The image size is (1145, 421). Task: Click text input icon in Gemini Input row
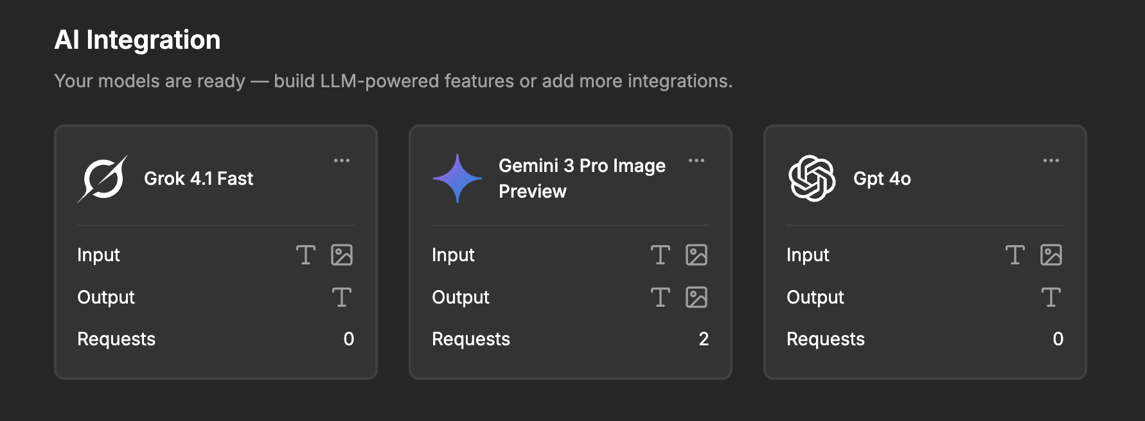point(661,255)
